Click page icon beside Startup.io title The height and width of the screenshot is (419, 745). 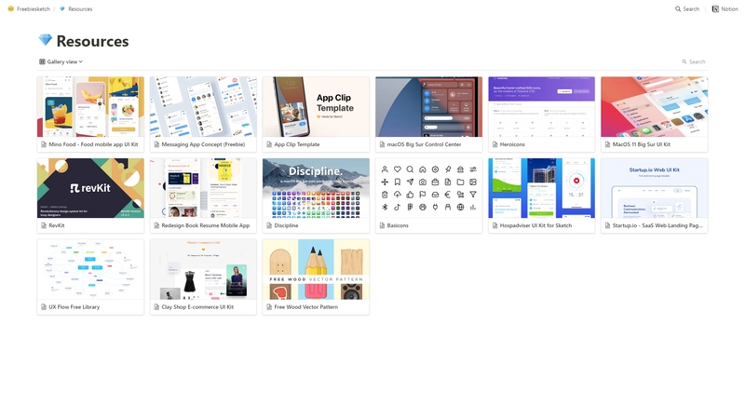click(x=607, y=225)
